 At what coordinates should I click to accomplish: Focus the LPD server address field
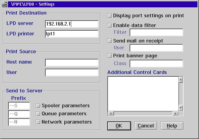(x=71, y=24)
